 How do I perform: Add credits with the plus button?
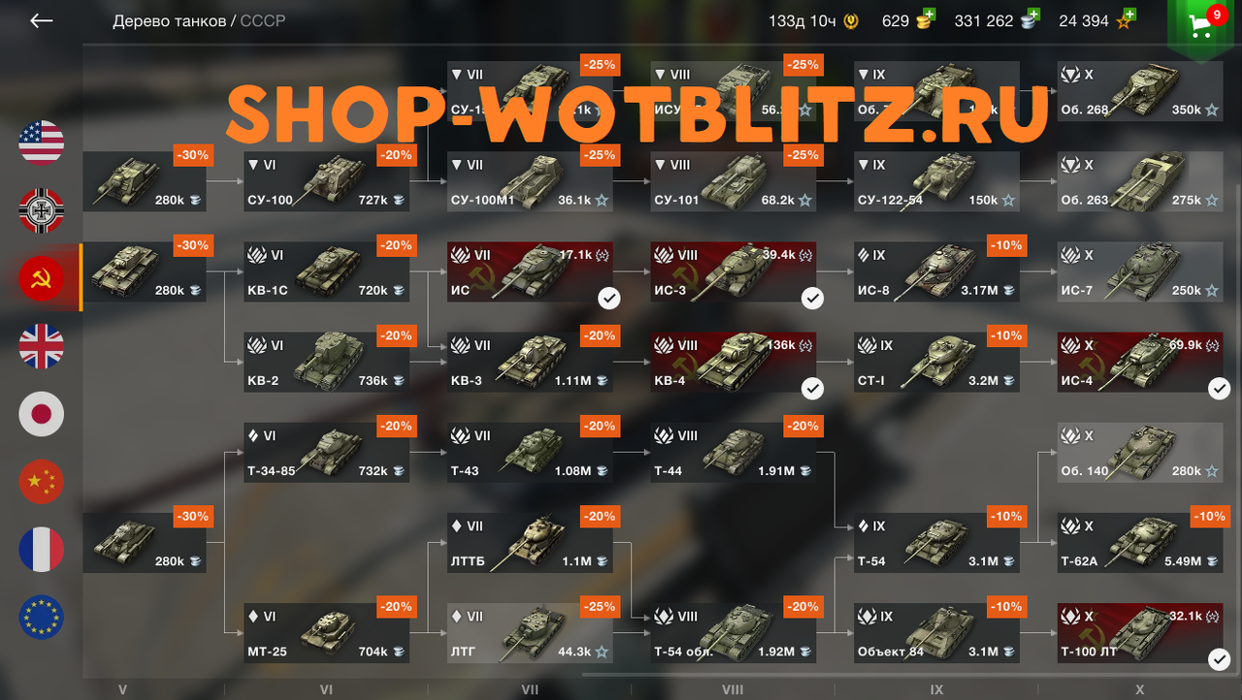[x=1032, y=15]
